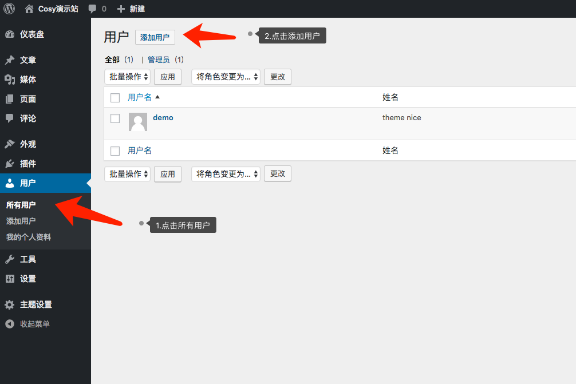Click the demo user avatar
This screenshot has width=576, height=384.
pyautogui.click(x=138, y=122)
